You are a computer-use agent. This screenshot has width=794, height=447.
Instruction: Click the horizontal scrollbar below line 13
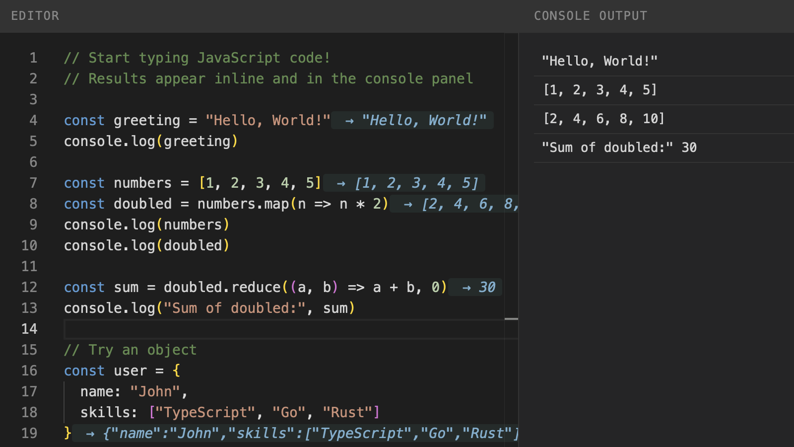point(511,318)
